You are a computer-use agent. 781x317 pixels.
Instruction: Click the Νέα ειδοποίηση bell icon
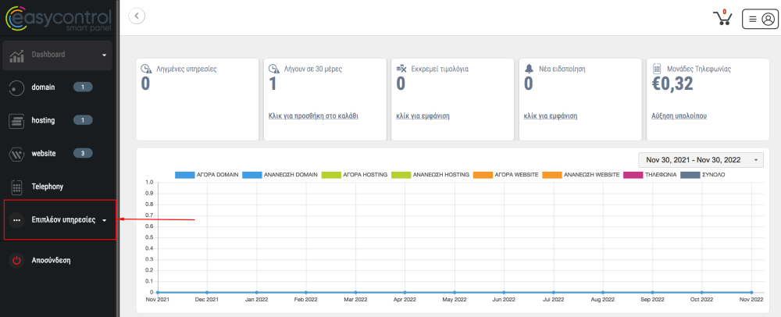pos(529,69)
